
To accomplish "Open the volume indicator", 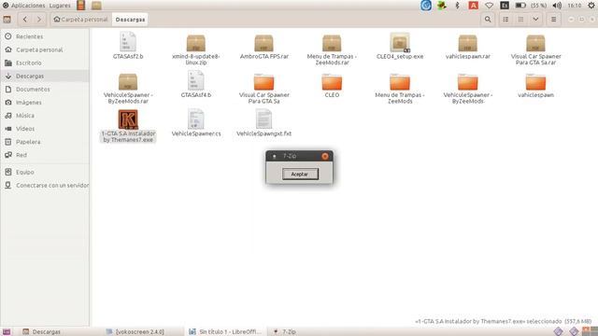I will click(557, 6).
